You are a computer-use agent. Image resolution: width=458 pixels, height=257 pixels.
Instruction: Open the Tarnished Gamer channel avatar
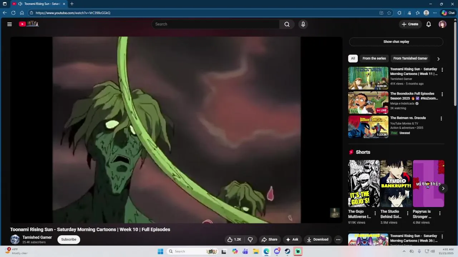click(x=15, y=240)
